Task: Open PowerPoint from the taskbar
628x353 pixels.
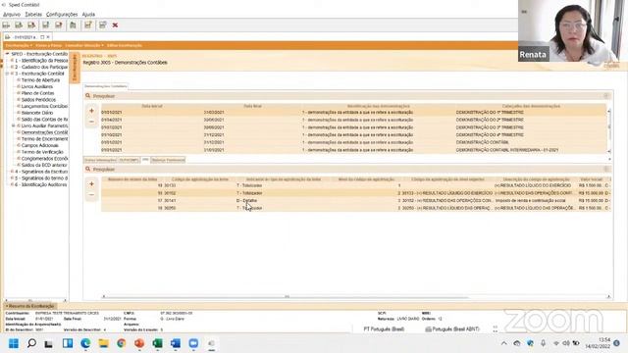Action: (x=139, y=343)
